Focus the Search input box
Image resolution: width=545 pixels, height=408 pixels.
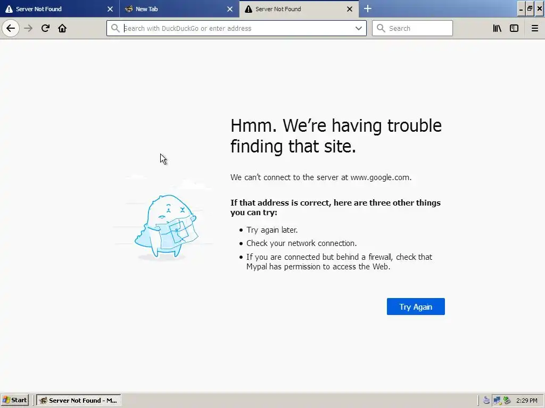(412, 28)
